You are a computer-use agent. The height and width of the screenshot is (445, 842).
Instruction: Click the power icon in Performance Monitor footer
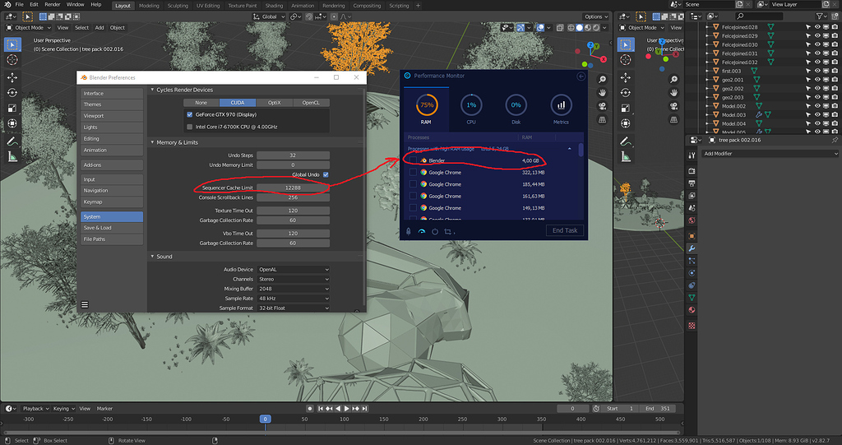click(x=435, y=232)
